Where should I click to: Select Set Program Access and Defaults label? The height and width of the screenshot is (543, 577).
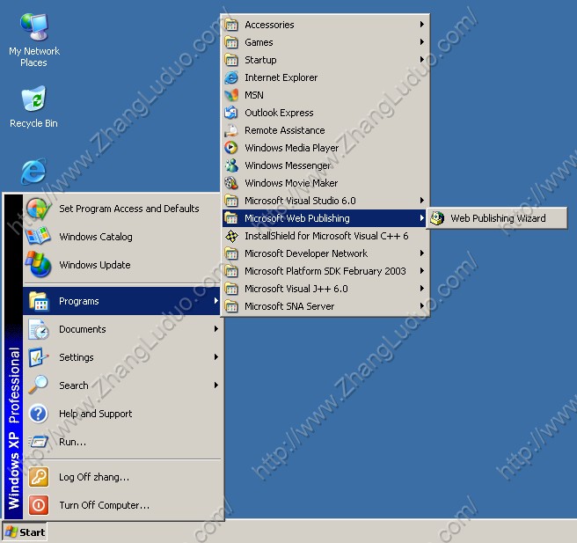[129, 209]
